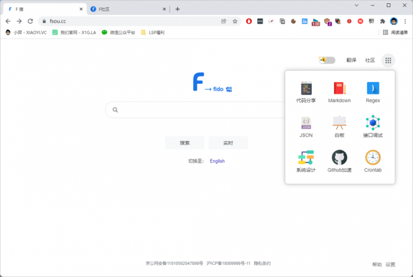The height and width of the screenshot is (277, 413).
Task: Open the 代码分享 code sharing tool
Action: [x=306, y=92]
